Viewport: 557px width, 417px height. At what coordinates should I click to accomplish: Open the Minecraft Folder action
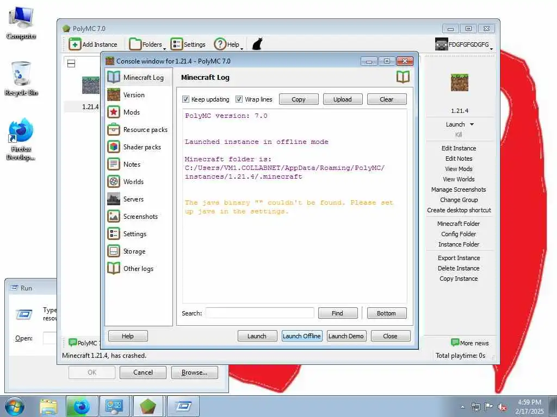click(459, 224)
